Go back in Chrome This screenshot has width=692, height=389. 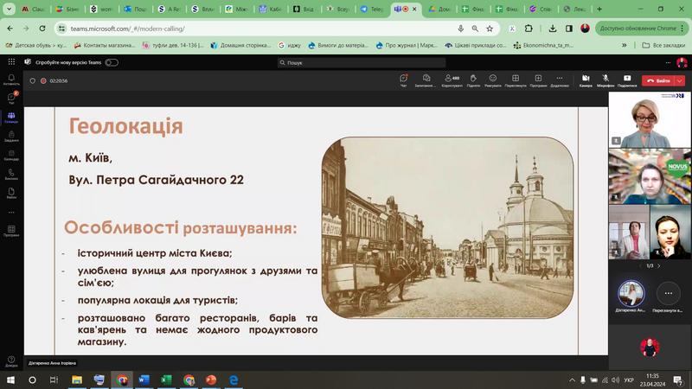(10, 29)
